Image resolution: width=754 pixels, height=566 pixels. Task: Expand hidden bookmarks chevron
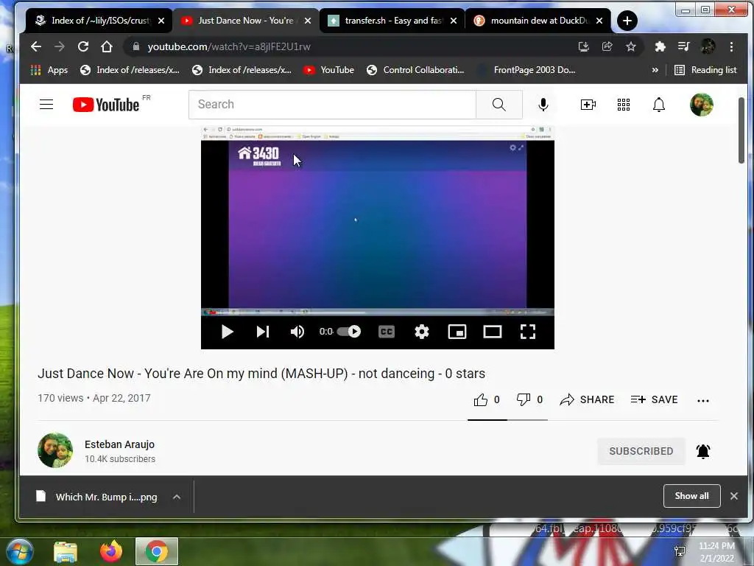pyautogui.click(x=655, y=70)
